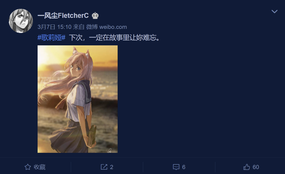This screenshot has height=174, width=285.
Task: Toggle favorite using the 收藏 label
Action: 39,167
